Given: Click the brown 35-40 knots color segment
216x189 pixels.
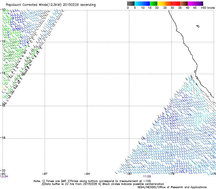Looking at the screenshot, I should [184, 3].
